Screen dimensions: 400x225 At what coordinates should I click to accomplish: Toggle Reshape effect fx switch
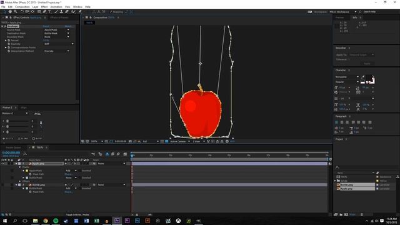point(5,26)
